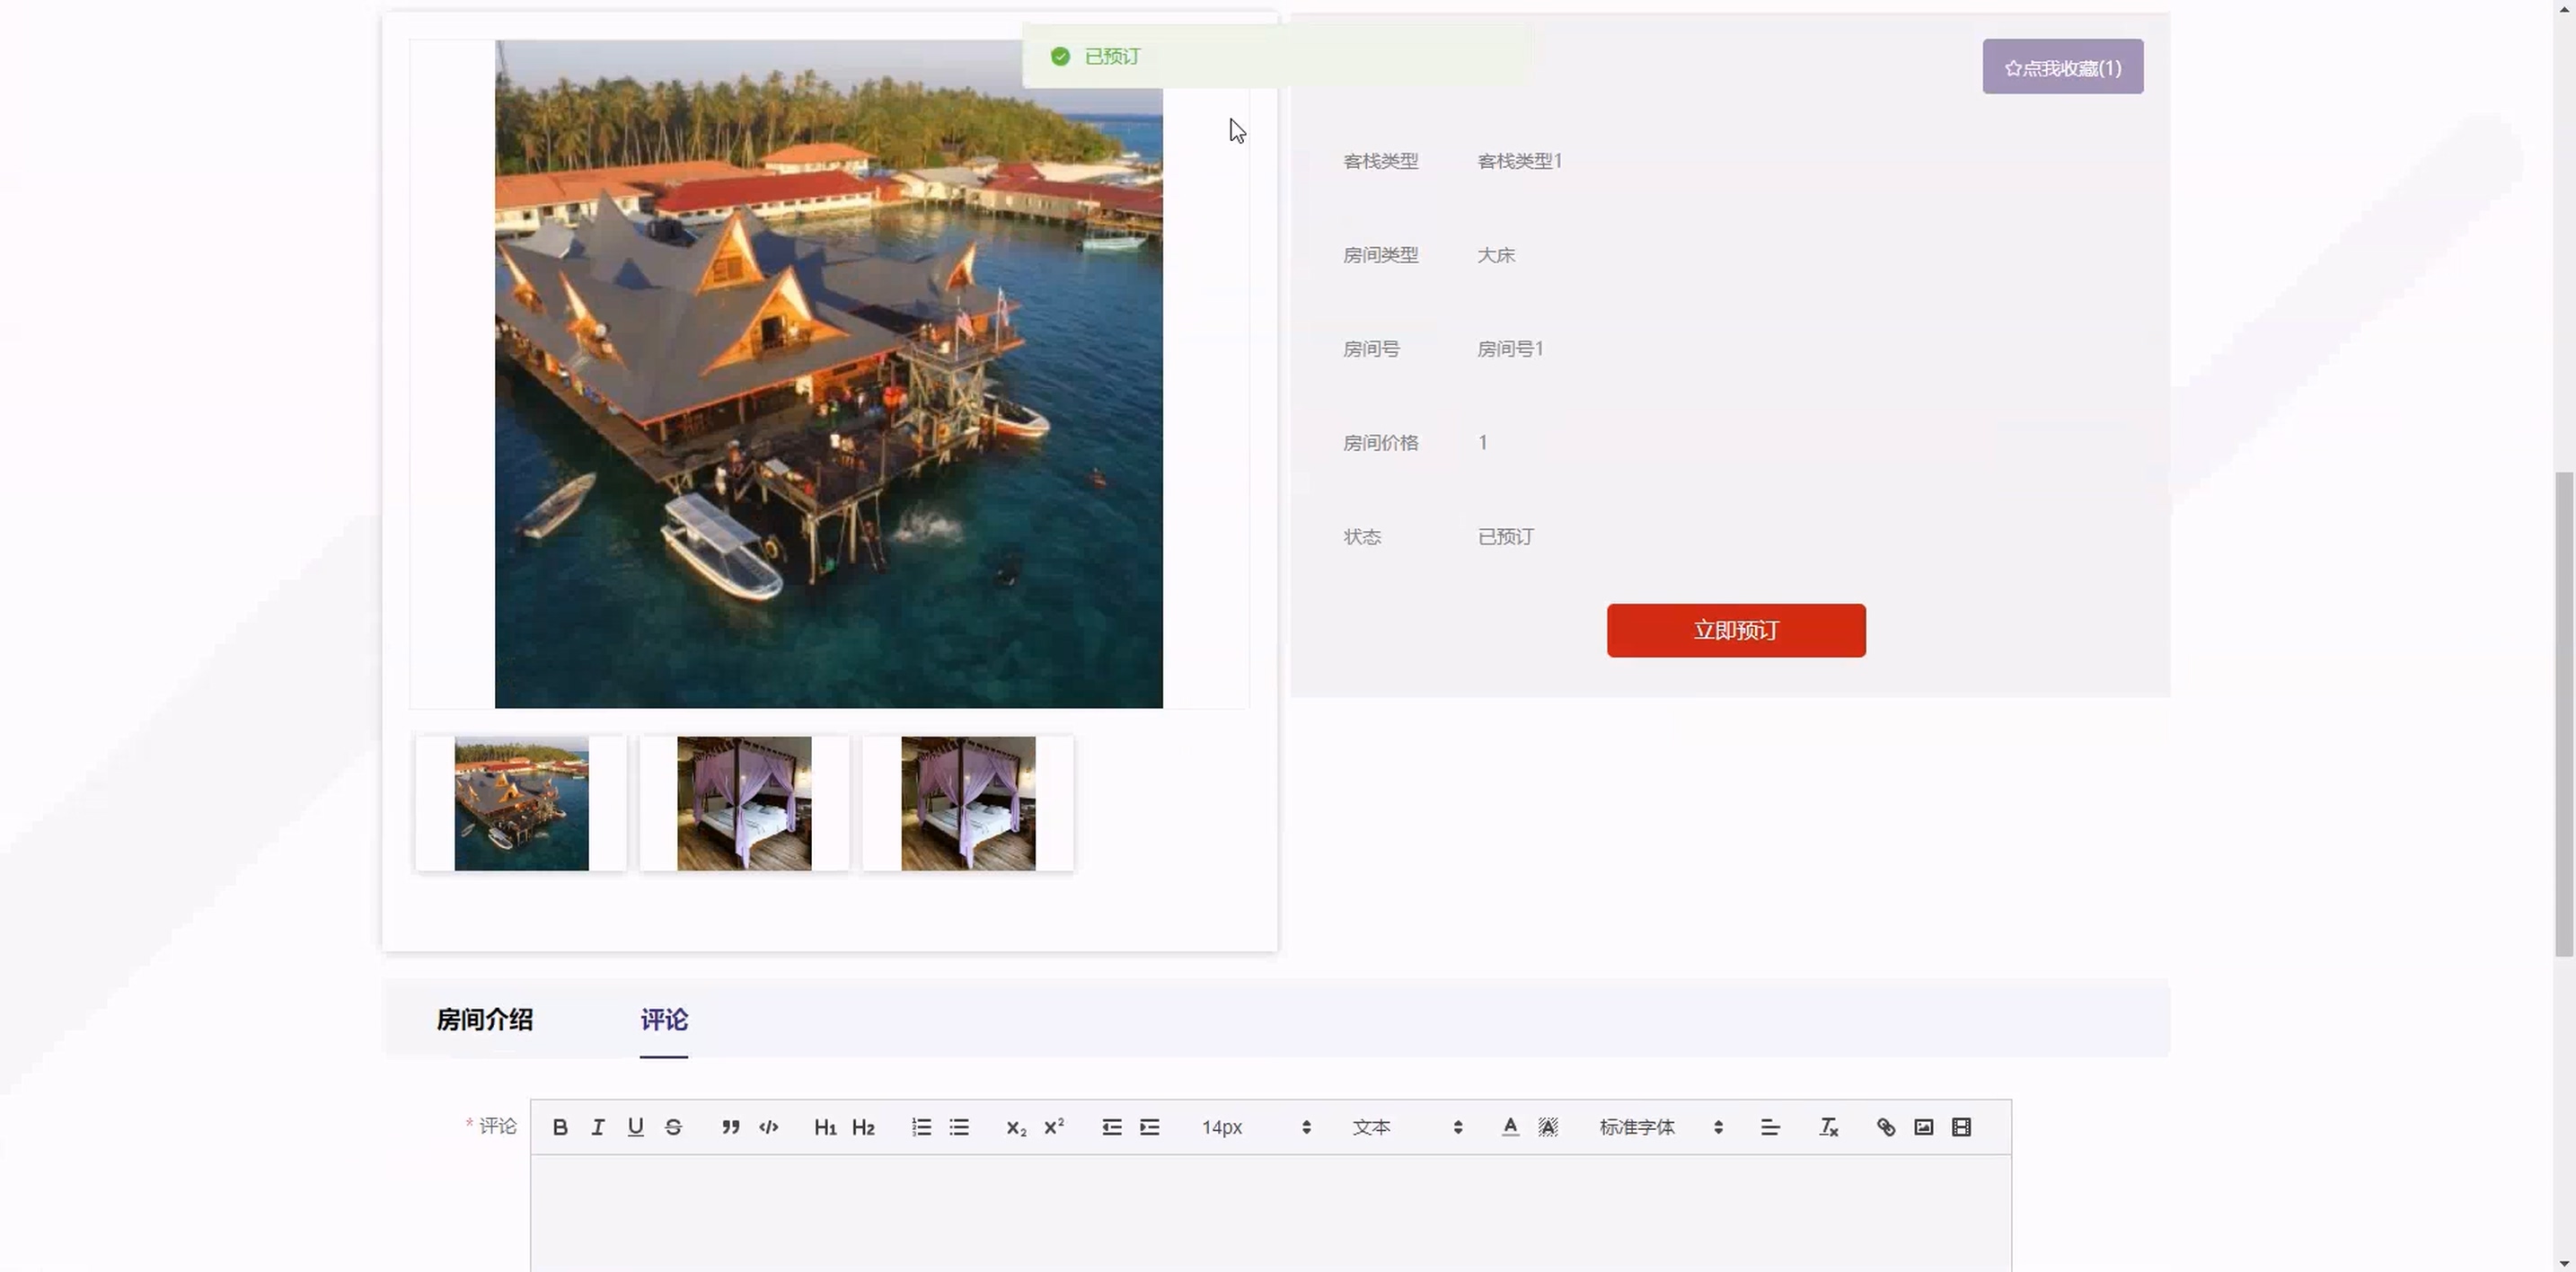This screenshot has width=2576, height=1272.
Task: Select the third bedroom thumbnail
Action: point(968,803)
